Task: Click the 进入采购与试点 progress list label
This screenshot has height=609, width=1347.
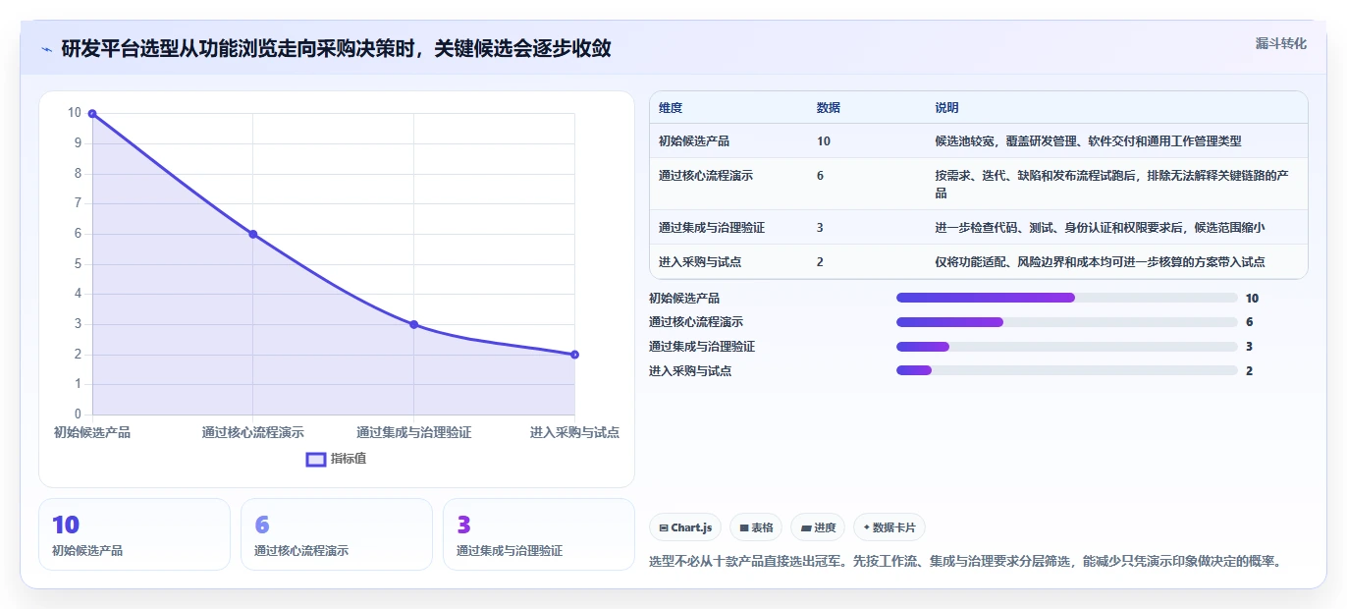Action: pos(690,370)
